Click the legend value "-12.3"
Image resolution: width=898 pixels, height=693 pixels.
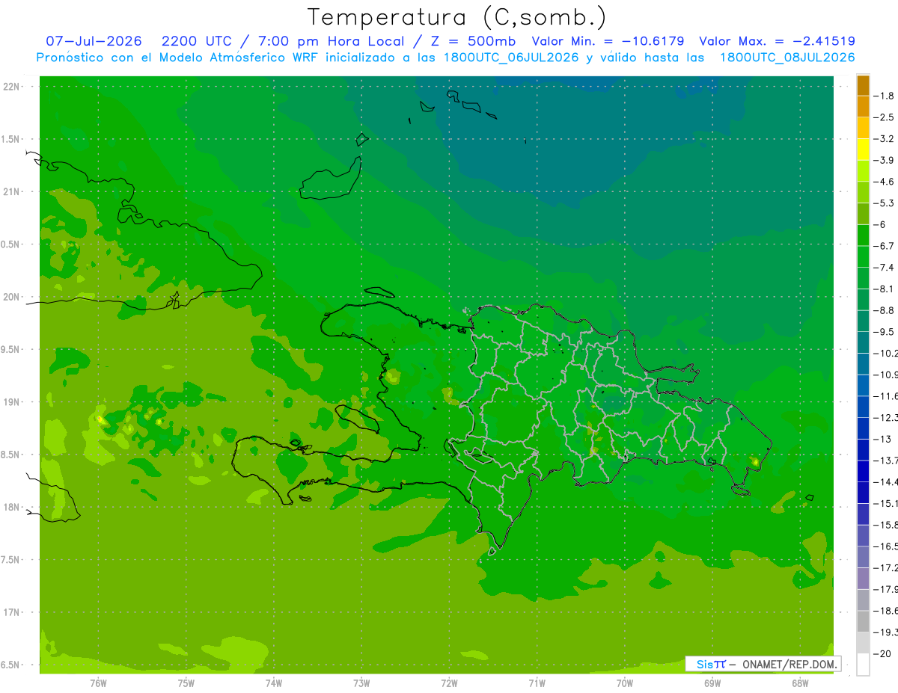885,418
